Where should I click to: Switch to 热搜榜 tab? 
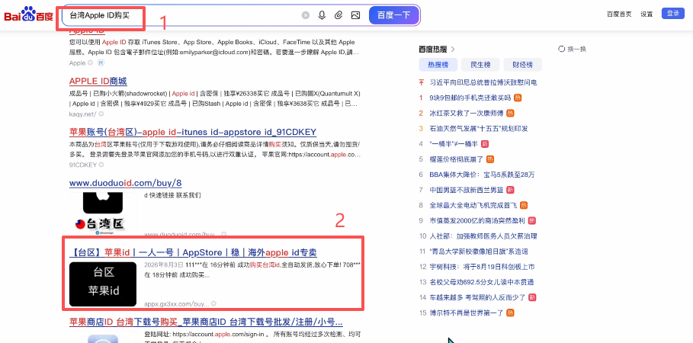point(438,65)
